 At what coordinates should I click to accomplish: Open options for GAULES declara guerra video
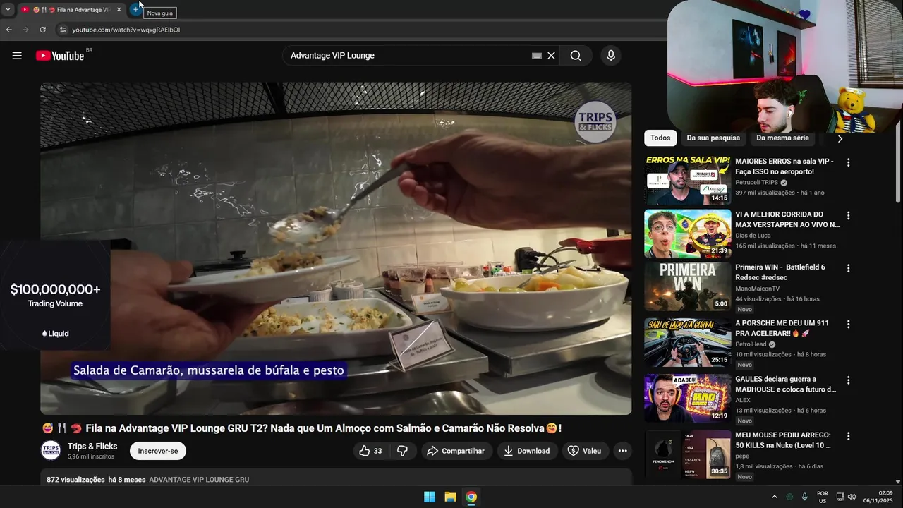848,380
